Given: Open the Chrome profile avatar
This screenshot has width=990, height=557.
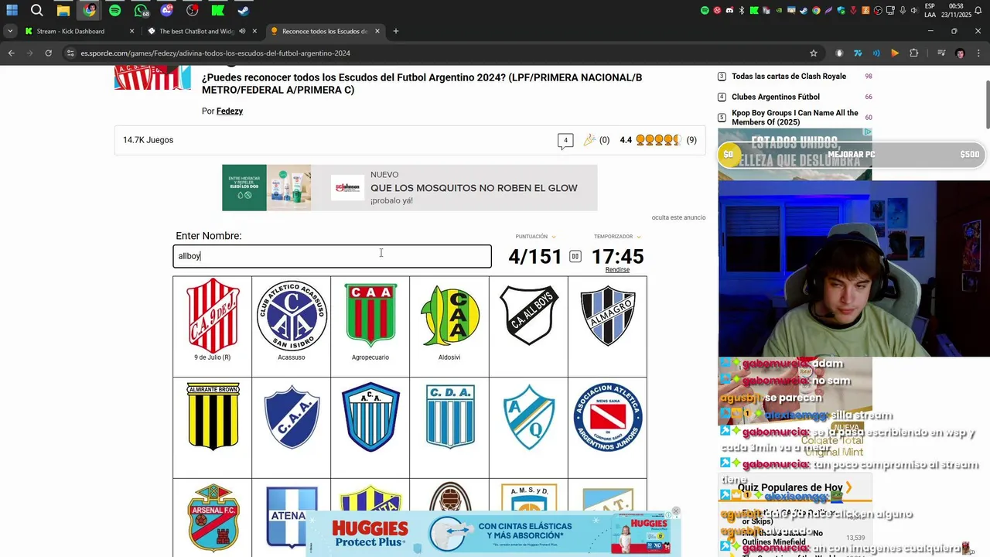Looking at the screenshot, I should point(960,53).
